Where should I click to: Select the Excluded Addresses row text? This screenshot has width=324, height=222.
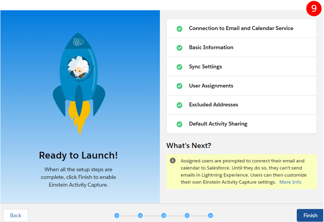coord(213,105)
